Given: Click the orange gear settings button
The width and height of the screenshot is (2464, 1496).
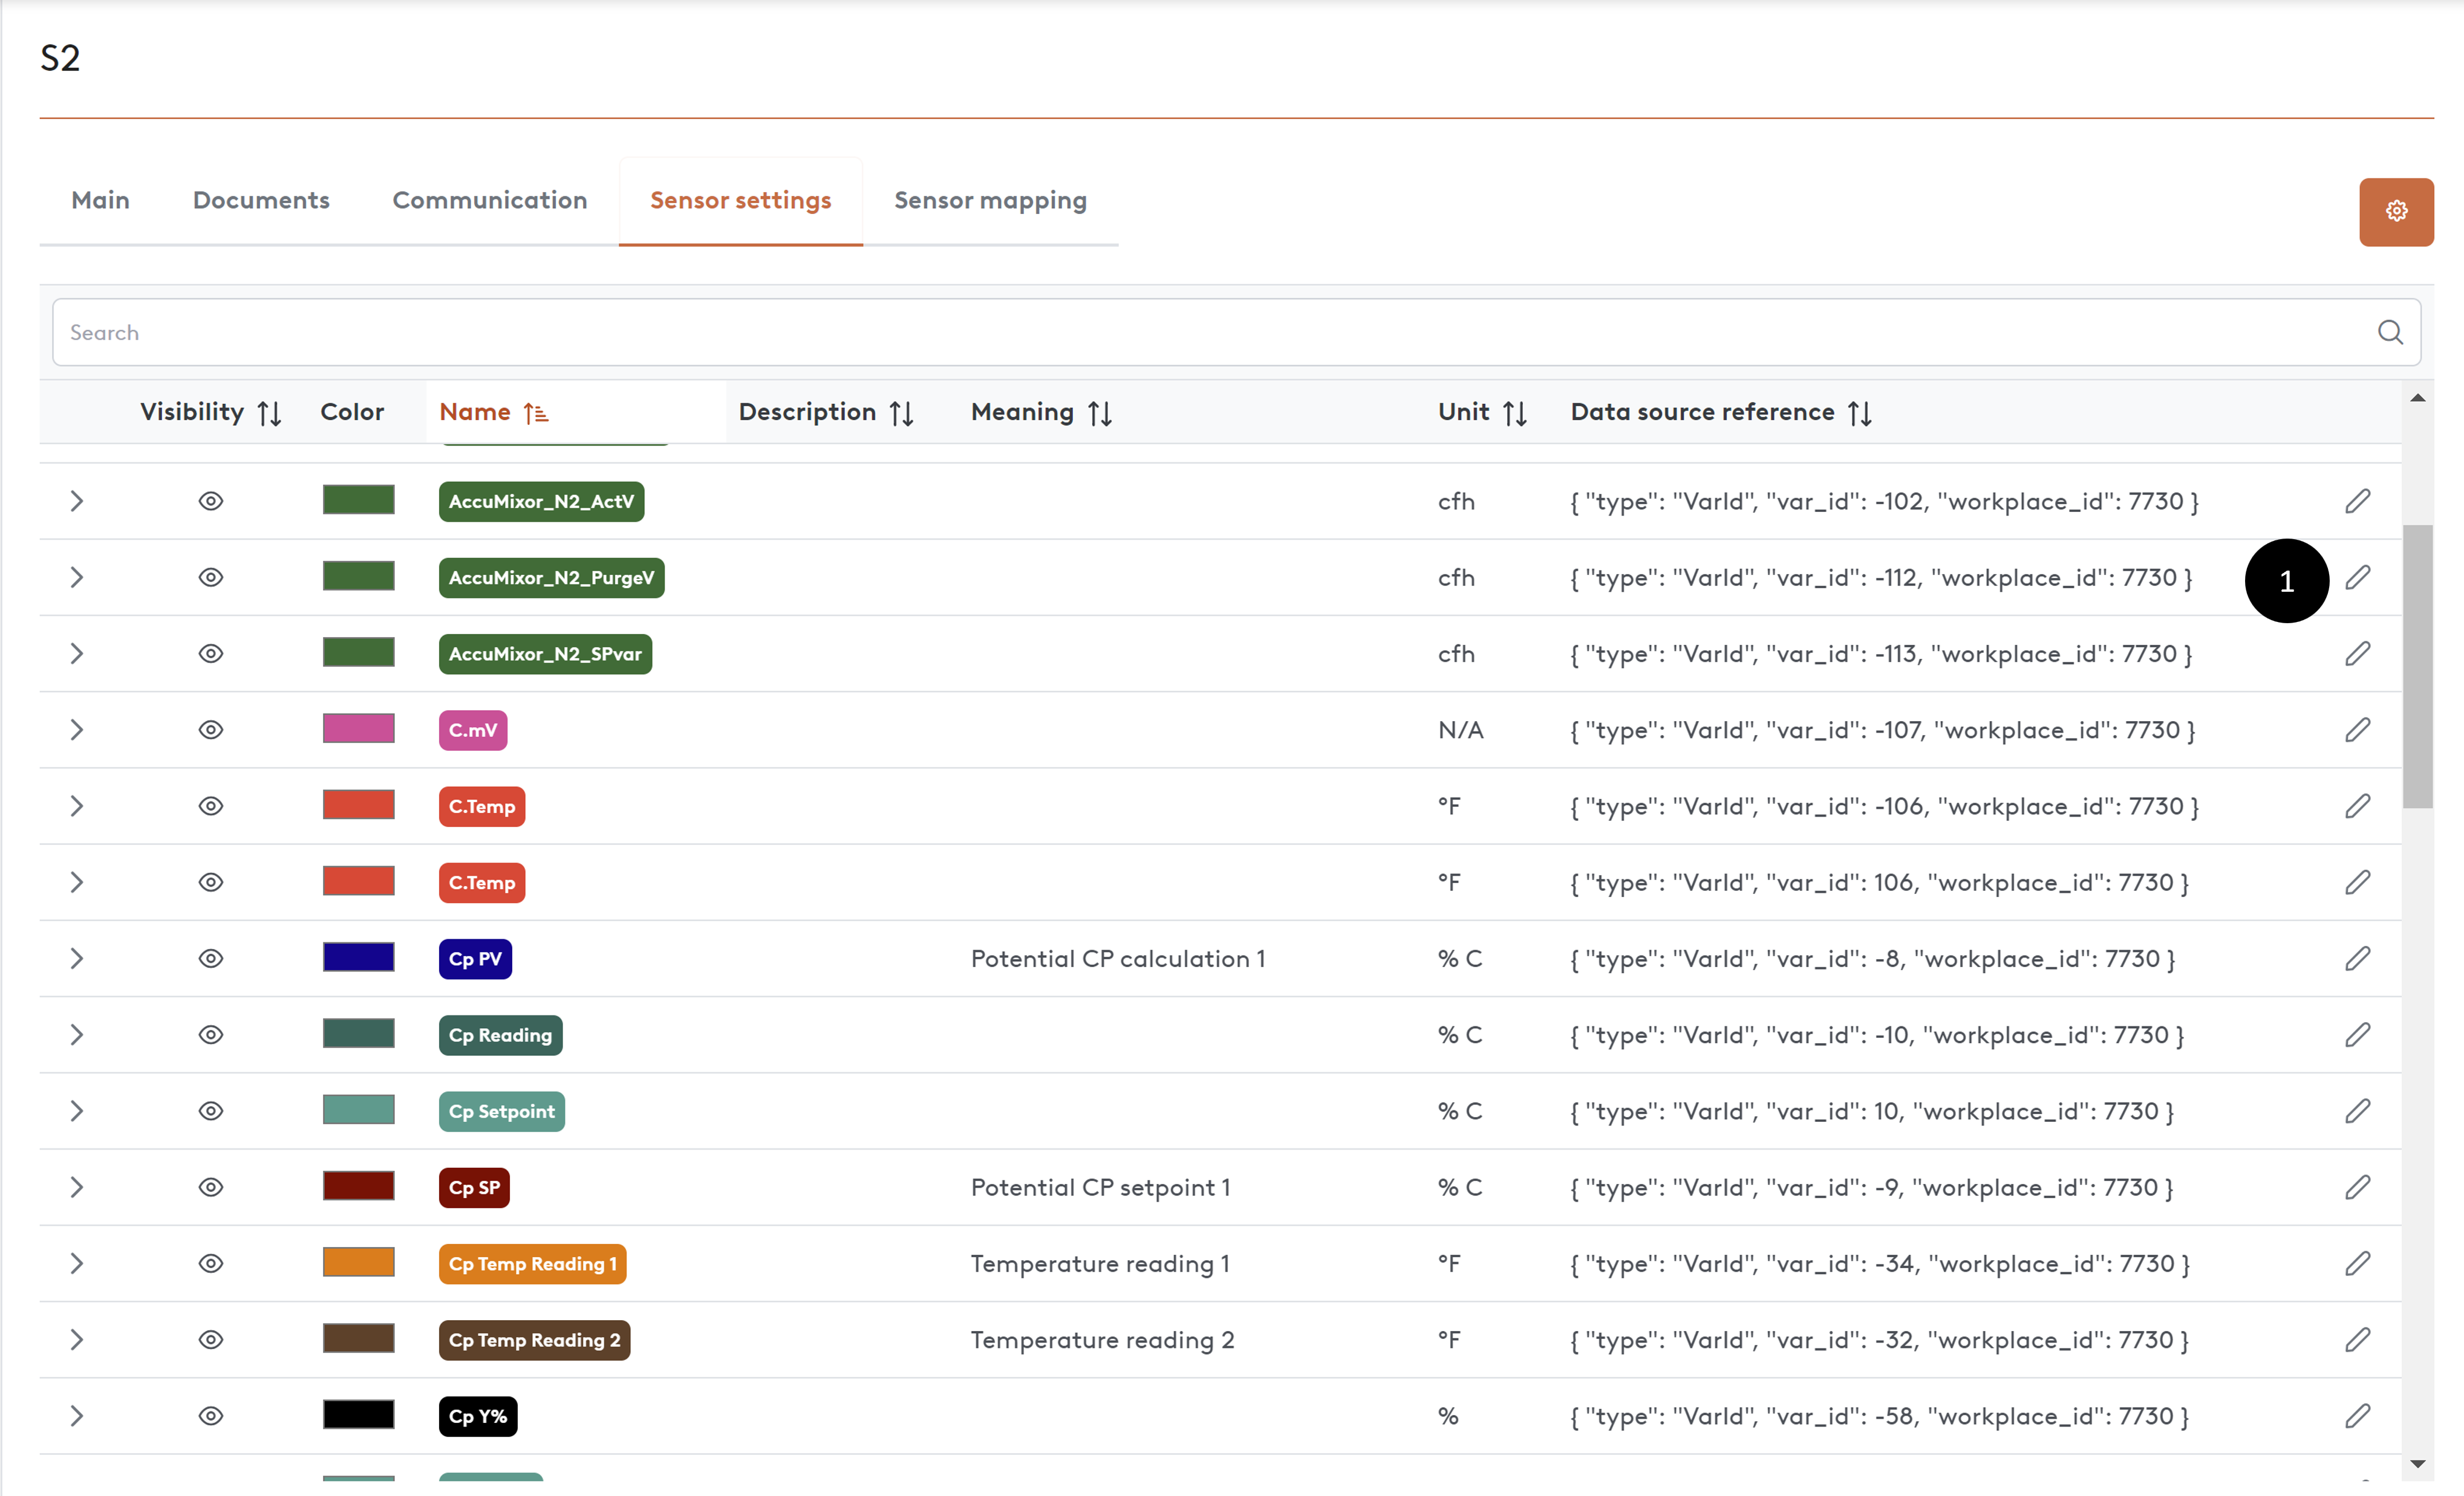Looking at the screenshot, I should [x=2395, y=212].
